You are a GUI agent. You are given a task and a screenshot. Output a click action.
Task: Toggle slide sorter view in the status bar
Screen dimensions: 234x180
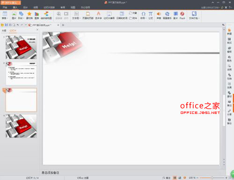180,178
